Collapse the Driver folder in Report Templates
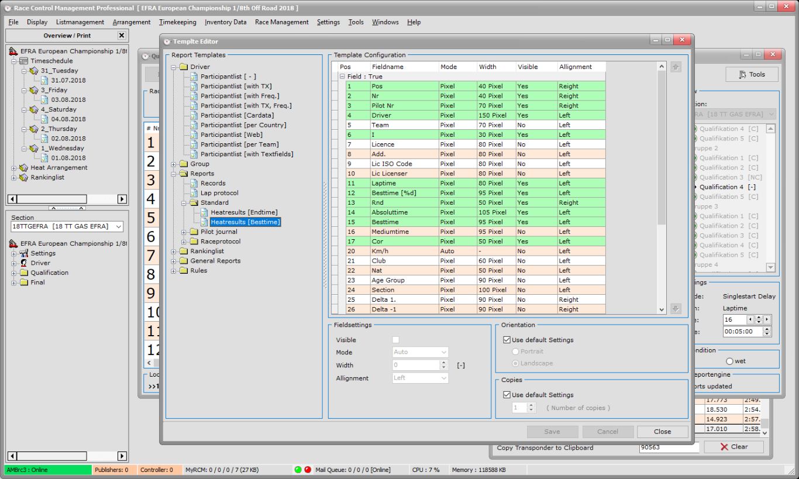Viewport: 799px width, 479px height. (174, 67)
